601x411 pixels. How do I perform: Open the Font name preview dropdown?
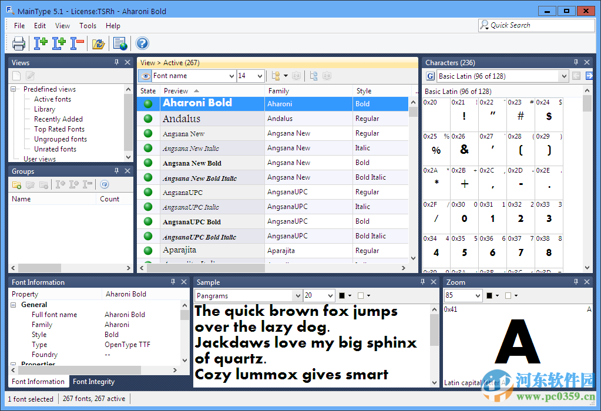tap(231, 76)
